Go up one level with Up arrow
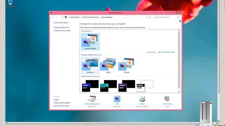Viewport: 225px width, 126px height. coord(63,17)
